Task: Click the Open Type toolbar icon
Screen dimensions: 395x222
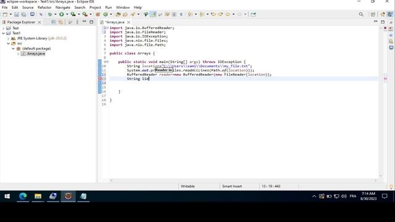Action: click(118, 14)
